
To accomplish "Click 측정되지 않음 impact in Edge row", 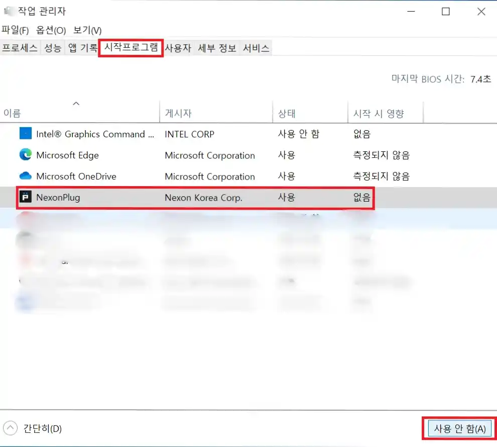I will click(382, 155).
